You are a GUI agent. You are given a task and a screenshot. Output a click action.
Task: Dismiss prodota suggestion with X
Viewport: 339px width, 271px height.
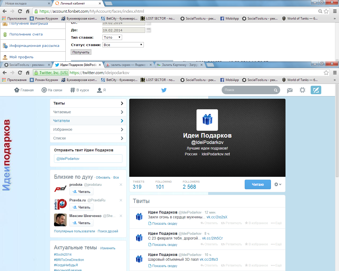tap(121, 185)
